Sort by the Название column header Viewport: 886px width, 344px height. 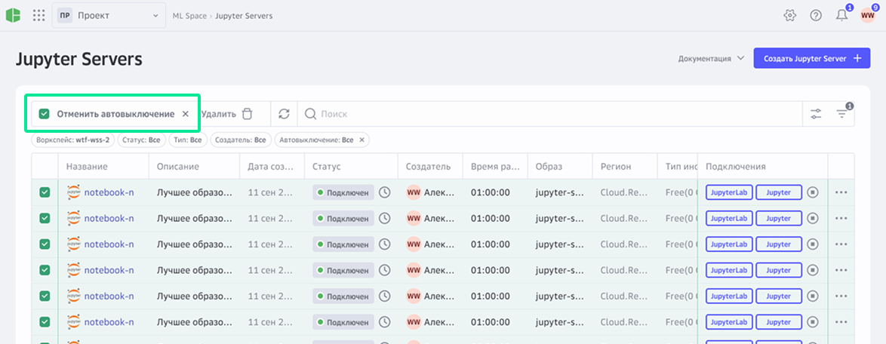87,167
